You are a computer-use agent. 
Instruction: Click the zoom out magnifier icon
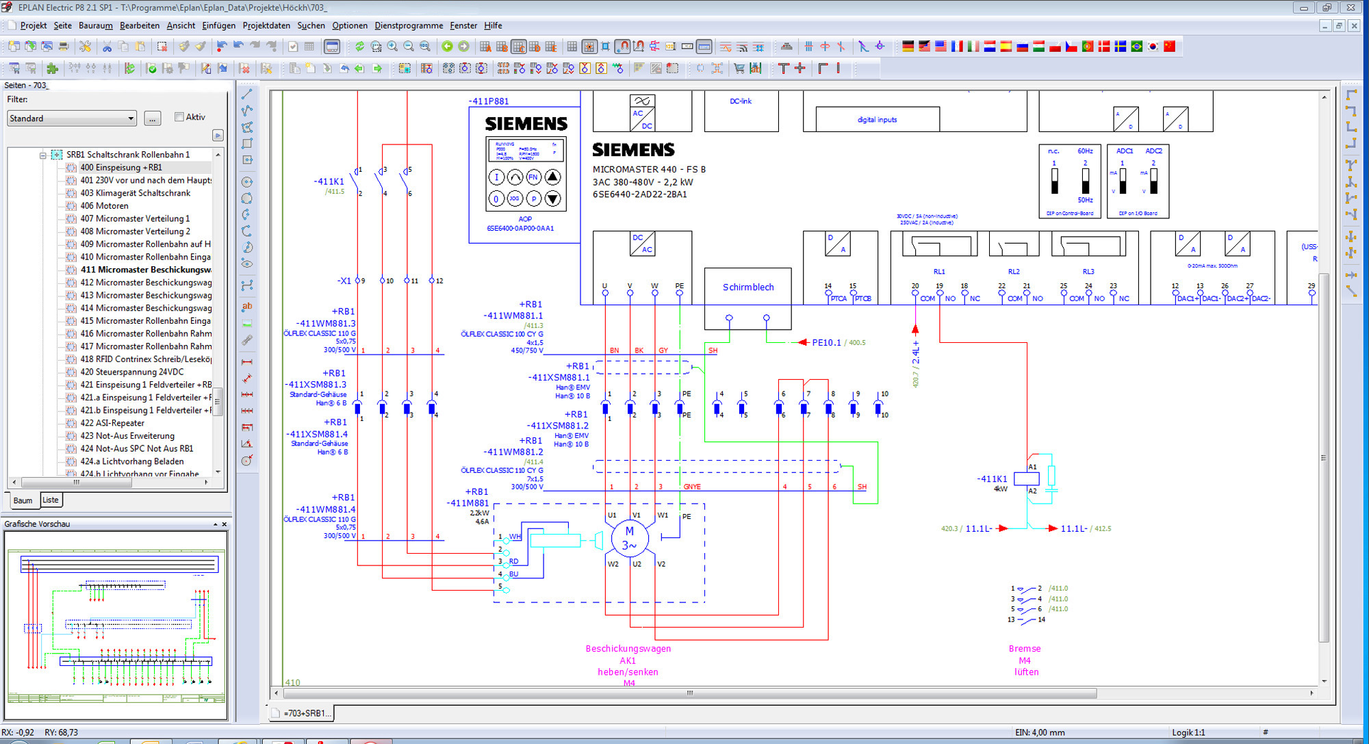[409, 47]
